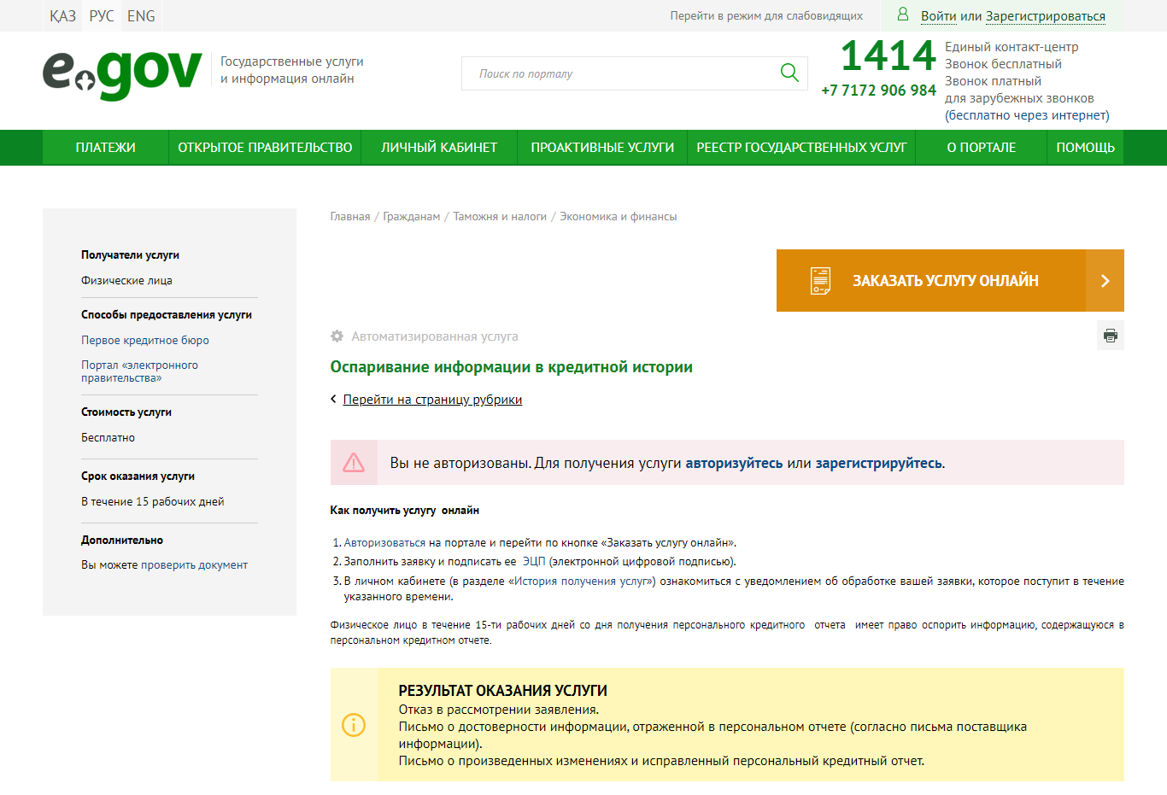The width and height of the screenshot is (1167, 795).
Task: Open Портал «электронного правительства» link
Action: tap(139, 371)
